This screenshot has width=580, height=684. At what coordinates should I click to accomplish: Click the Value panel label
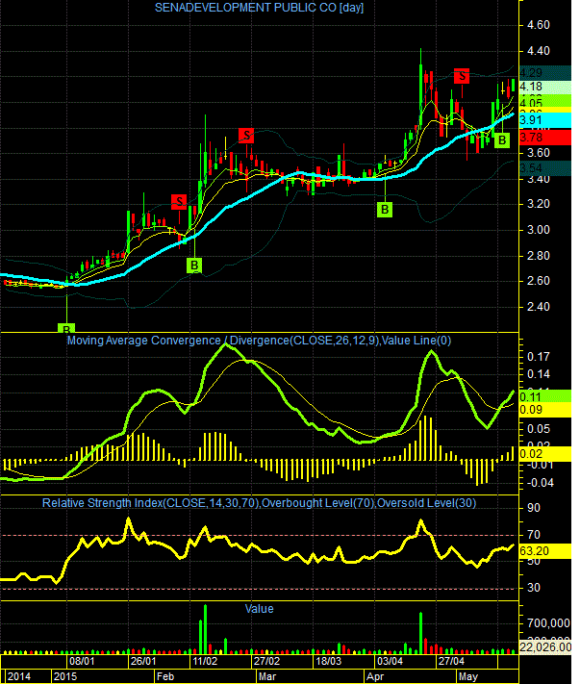(259, 609)
